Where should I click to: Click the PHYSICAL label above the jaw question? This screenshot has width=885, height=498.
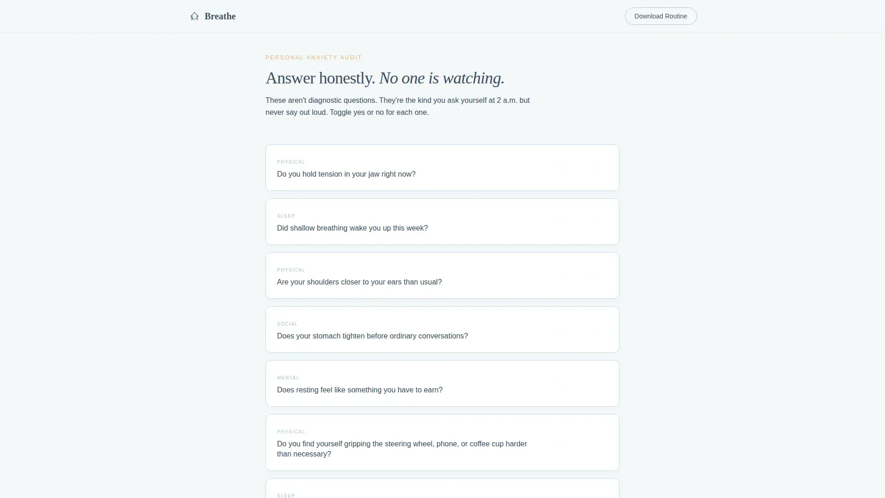291,162
